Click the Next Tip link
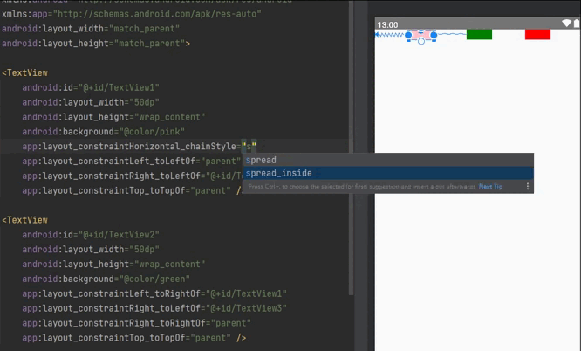This screenshot has height=351, width=581. [x=490, y=186]
